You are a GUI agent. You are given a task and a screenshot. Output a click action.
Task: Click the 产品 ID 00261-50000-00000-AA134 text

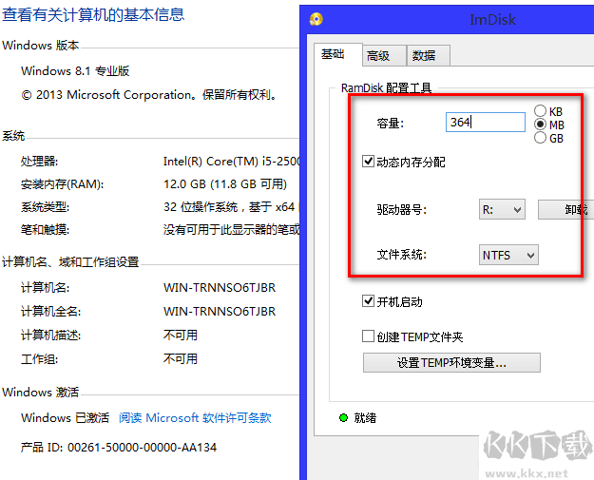click(119, 448)
